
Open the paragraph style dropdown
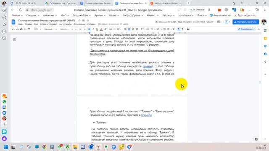(50, 29)
